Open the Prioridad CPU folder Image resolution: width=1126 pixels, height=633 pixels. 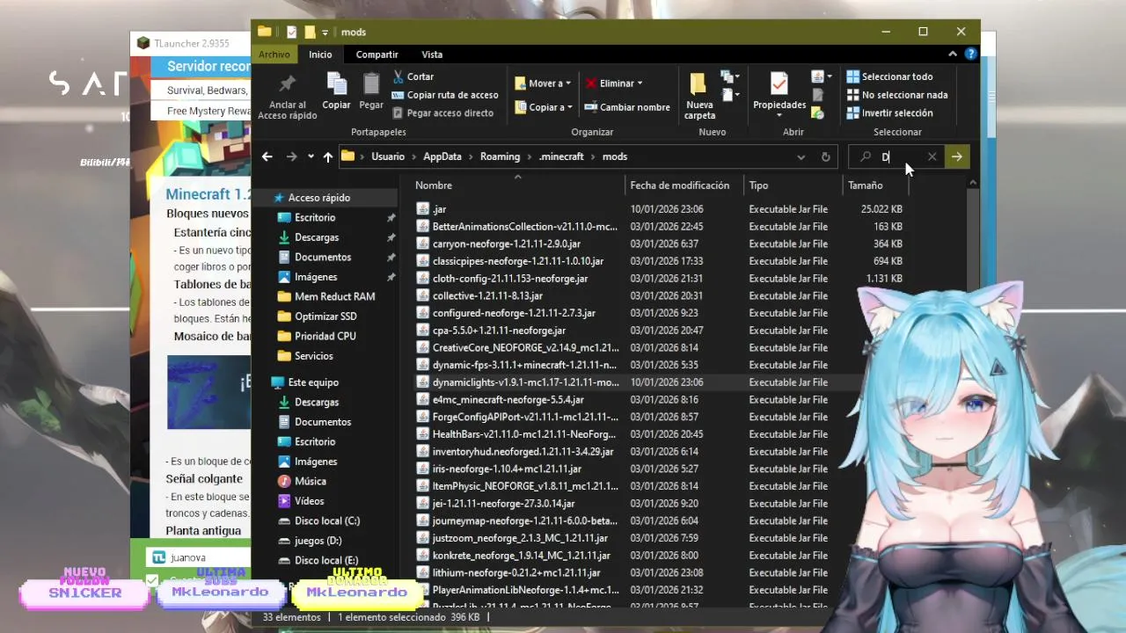[x=325, y=336]
